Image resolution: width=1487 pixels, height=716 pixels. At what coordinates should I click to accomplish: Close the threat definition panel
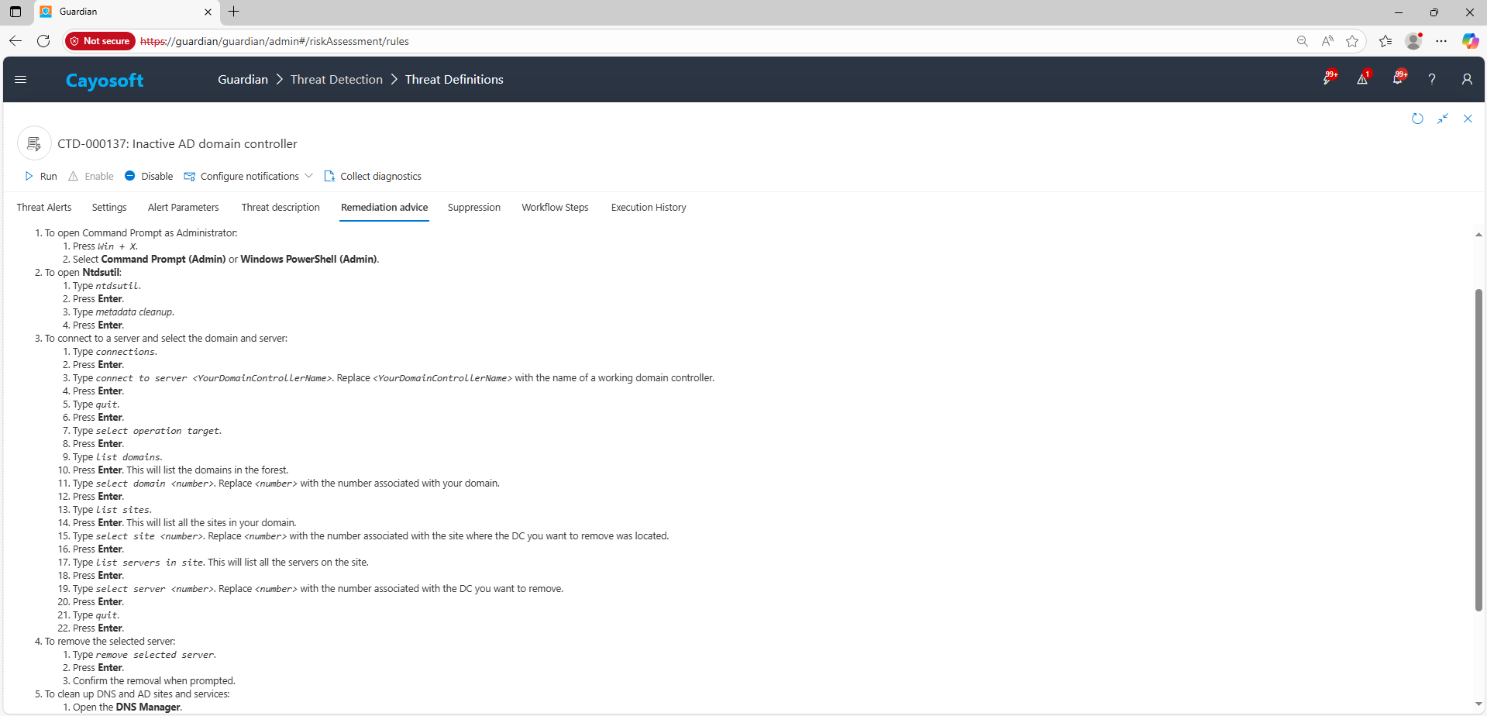1468,119
